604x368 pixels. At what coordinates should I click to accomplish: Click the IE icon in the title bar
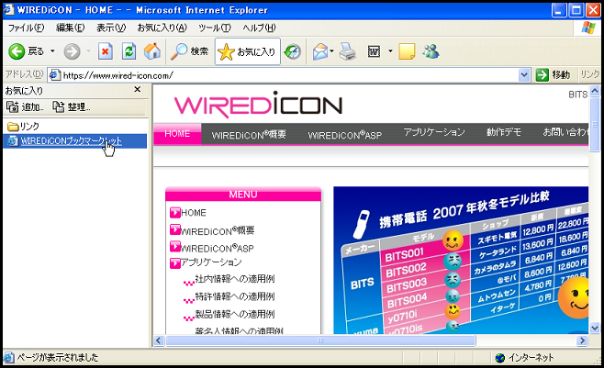8,9
